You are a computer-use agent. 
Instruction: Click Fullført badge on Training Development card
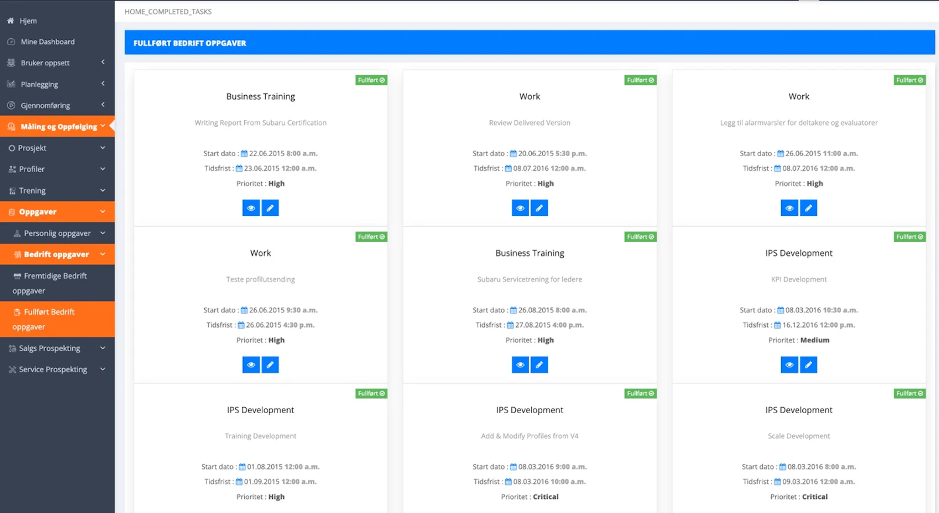[x=371, y=393]
